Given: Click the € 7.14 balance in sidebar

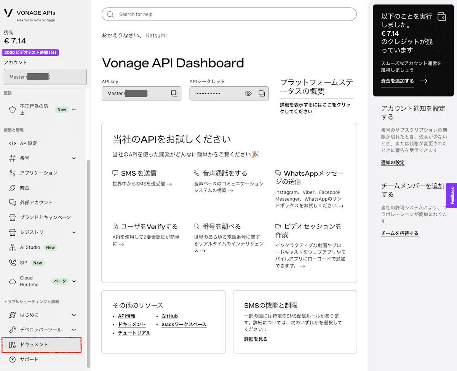Looking at the screenshot, I should click(15, 41).
